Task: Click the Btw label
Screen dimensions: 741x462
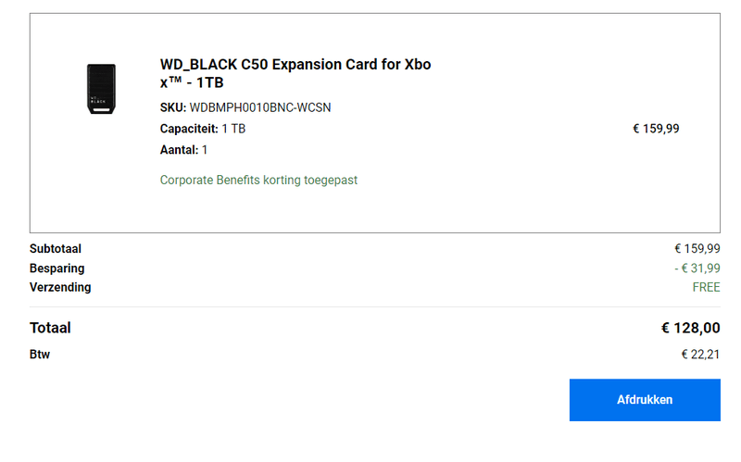Action: pos(40,354)
